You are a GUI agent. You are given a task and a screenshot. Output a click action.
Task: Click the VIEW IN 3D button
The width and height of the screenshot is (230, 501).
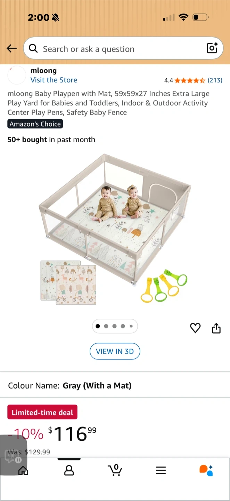pyautogui.click(x=115, y=351)
